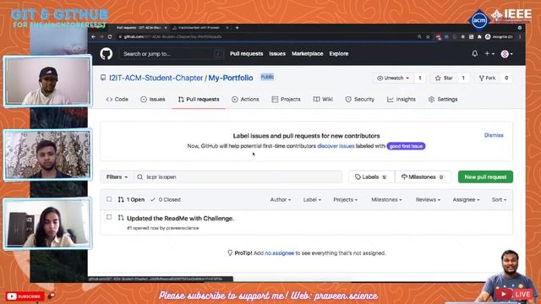This screenshot has height=304, width=541.
Task: Open the Chrome three-dot menu
Action: tap(520, 36)
